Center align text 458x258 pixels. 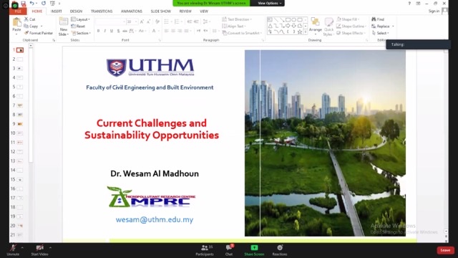pos(173,31)
